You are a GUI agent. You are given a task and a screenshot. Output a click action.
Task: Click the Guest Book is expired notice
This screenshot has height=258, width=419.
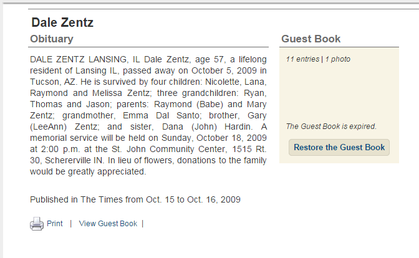coord(331,127)
